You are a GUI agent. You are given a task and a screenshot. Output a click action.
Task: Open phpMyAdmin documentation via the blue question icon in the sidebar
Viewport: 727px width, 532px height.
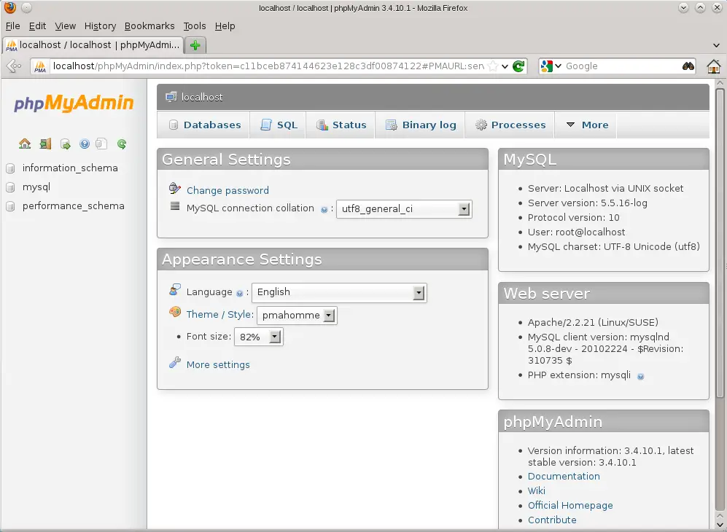[x=85, y=144]
